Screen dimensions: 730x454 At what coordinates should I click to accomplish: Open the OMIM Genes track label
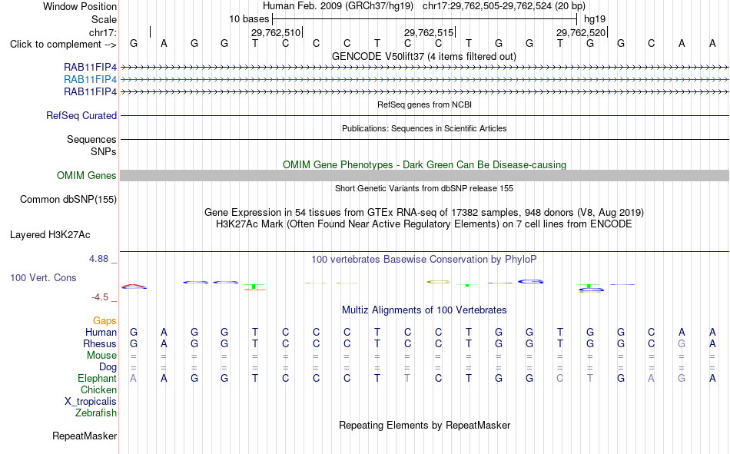87,176
